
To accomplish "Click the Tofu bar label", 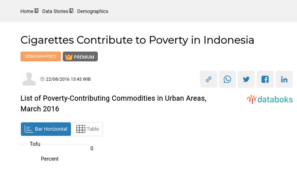I will 35,144.
